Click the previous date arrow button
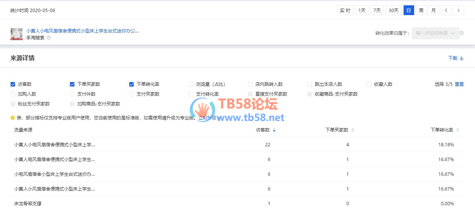The height and width of the screenshot is (220, 475). 446,11
